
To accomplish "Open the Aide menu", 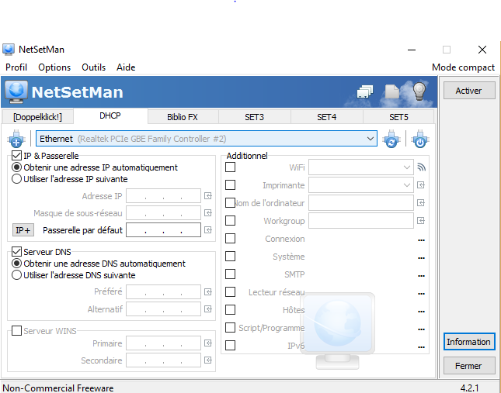I will tap(126, 67).
